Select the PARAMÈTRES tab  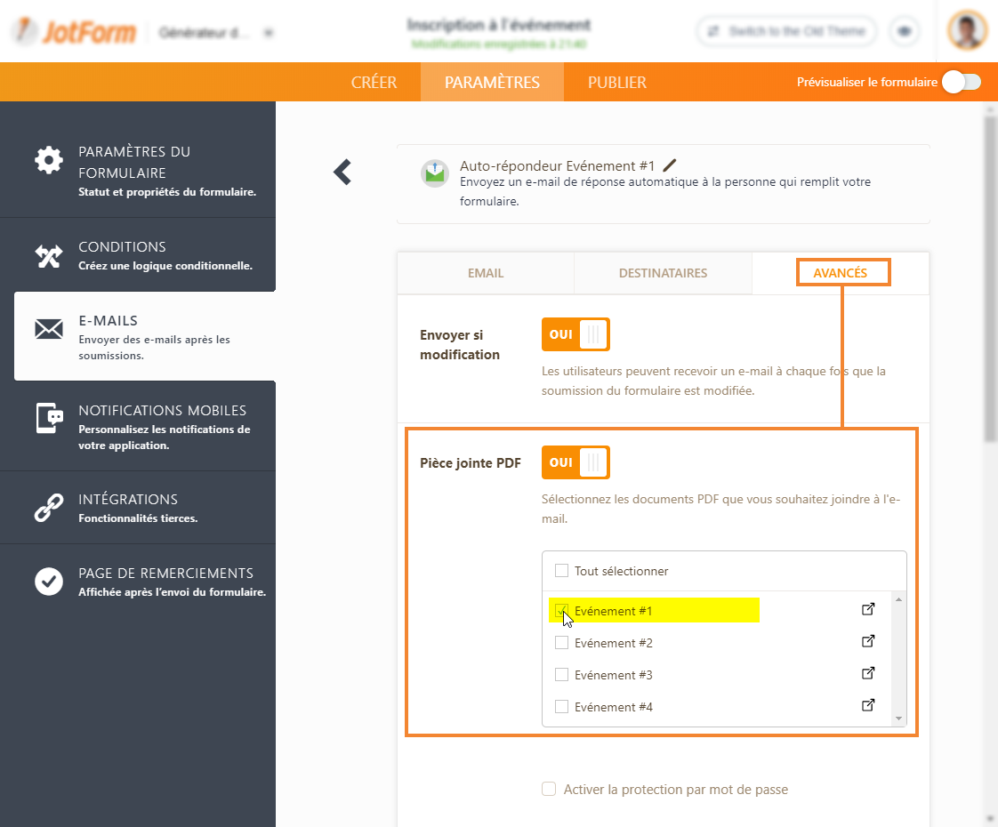pos(492,82)
